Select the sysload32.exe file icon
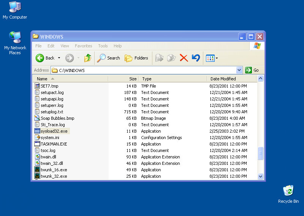Screen dimensions: 304x216 37,131
